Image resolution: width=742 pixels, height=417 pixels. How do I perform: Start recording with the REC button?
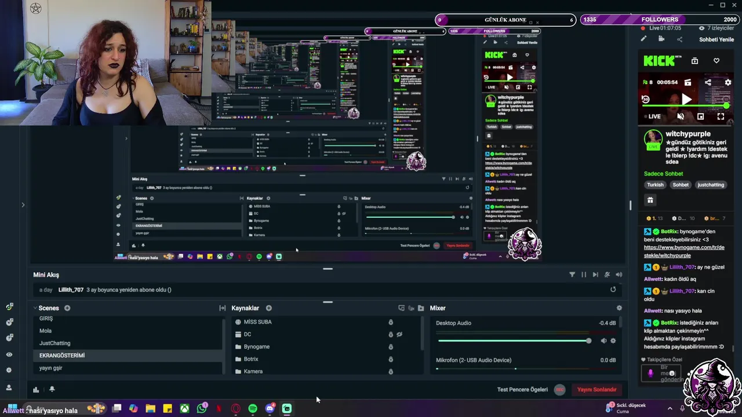(x=559, y=390)
